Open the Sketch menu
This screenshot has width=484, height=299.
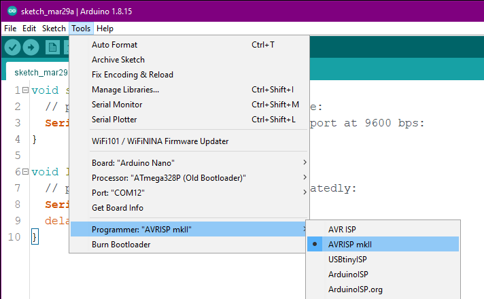tap(54, 29)
